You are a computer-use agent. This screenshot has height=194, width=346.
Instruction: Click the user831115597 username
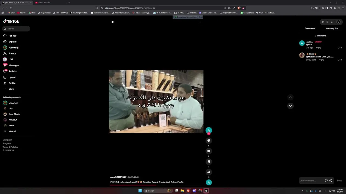tap(118, 177)
